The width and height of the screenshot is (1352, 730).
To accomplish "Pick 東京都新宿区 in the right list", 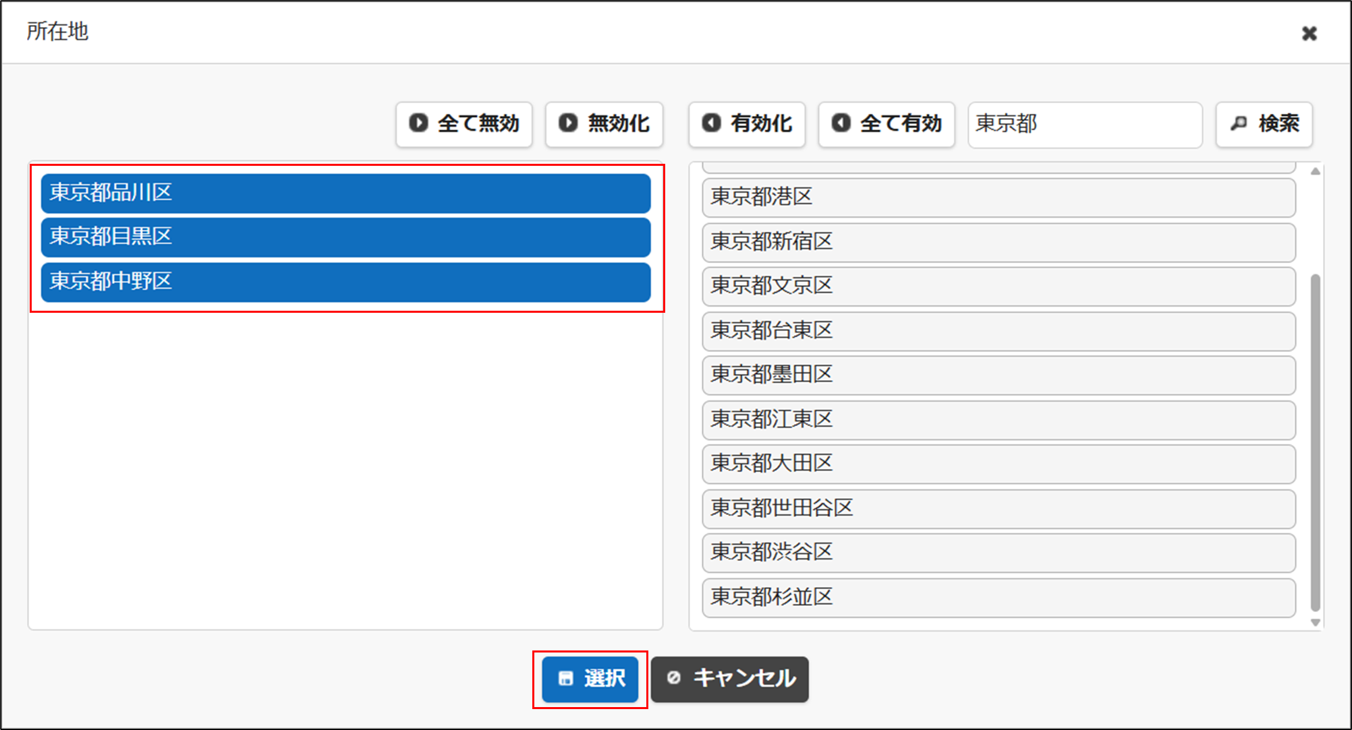I will pos(998,241).
